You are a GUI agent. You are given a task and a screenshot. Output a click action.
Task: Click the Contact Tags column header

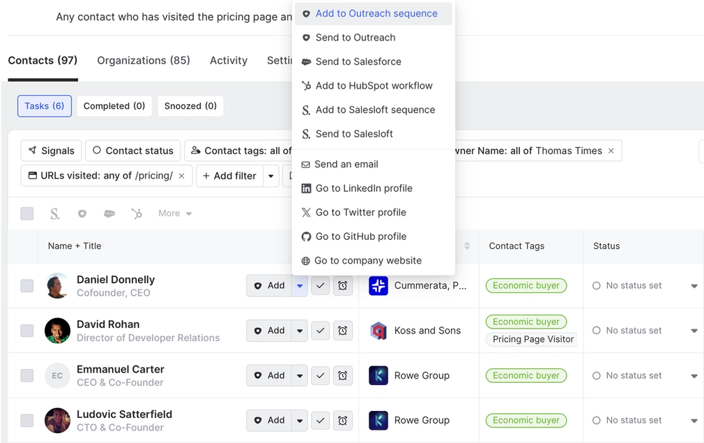coord(516,246)
